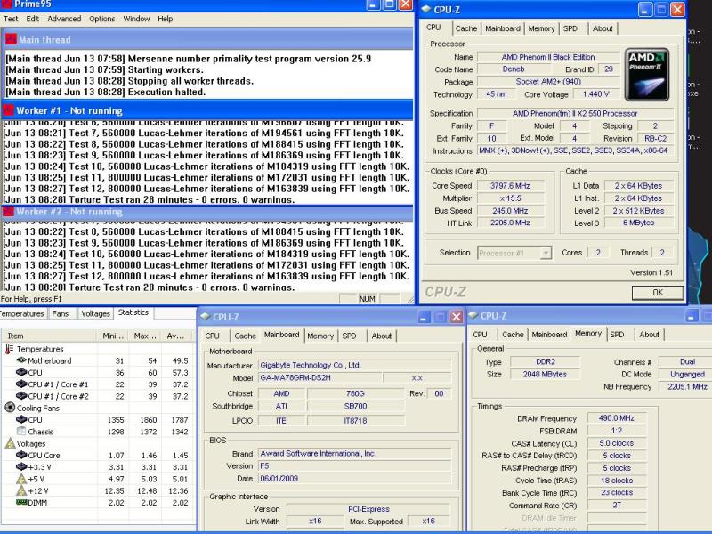
Task: Switch to Cache tab in top CPU-Z window
Action: [x=466, y=28]
